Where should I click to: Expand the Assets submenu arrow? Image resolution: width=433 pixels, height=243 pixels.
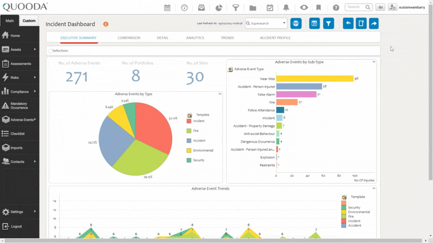point(35,49)
